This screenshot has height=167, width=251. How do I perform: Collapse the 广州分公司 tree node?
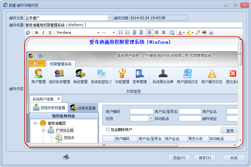(x=43, y=130)
